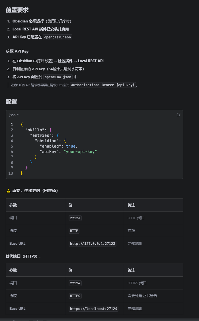Open the json language dropdown on the code block
Screen dimensions: 199x321
[x=14, y=115]
